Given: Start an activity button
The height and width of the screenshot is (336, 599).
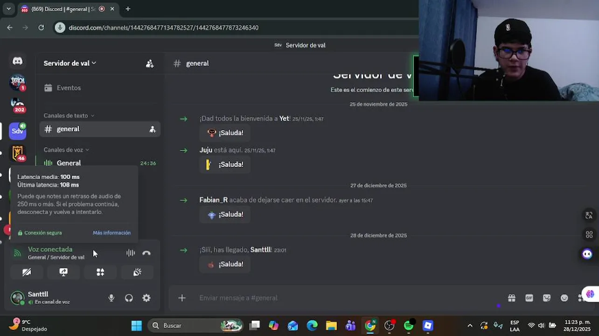Looking at the screenshot, I should [100, 272].
